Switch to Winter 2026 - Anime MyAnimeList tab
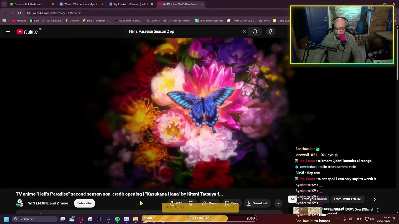 click(81, 4)
